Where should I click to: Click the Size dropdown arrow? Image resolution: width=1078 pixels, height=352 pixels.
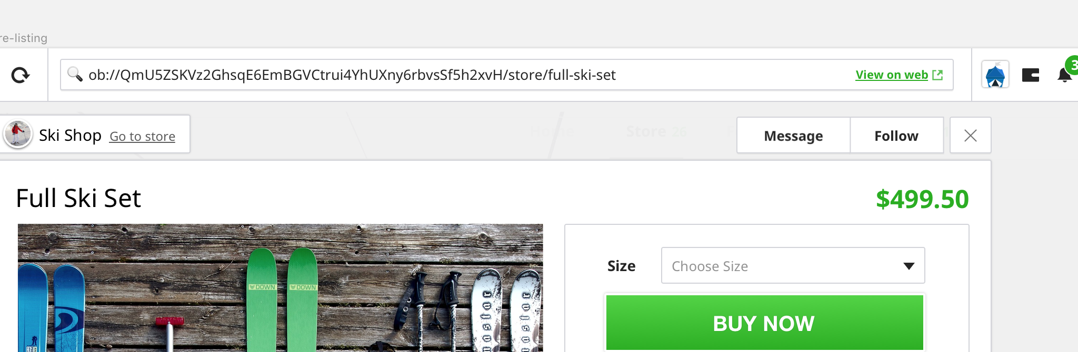pos(909,266)
